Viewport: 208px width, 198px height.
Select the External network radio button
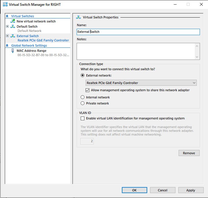click(x=83, y=75)
